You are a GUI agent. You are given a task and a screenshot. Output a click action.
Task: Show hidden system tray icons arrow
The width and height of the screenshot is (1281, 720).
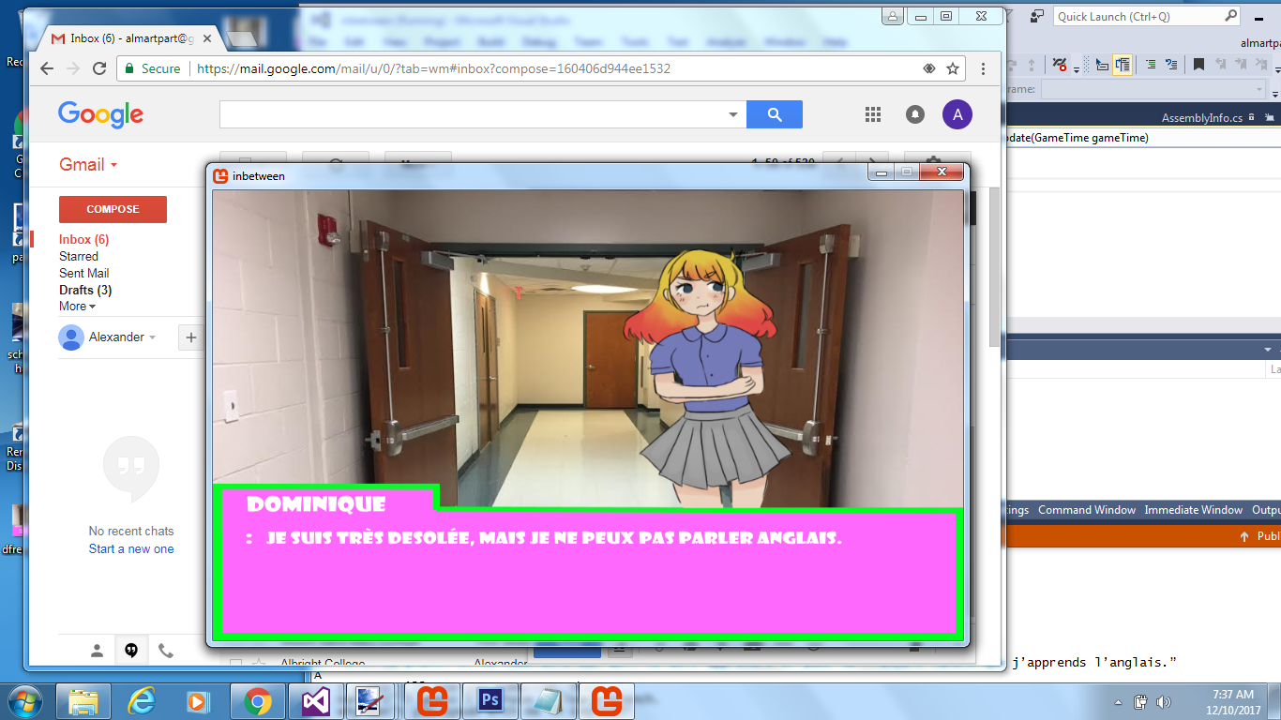(1119, 702)
